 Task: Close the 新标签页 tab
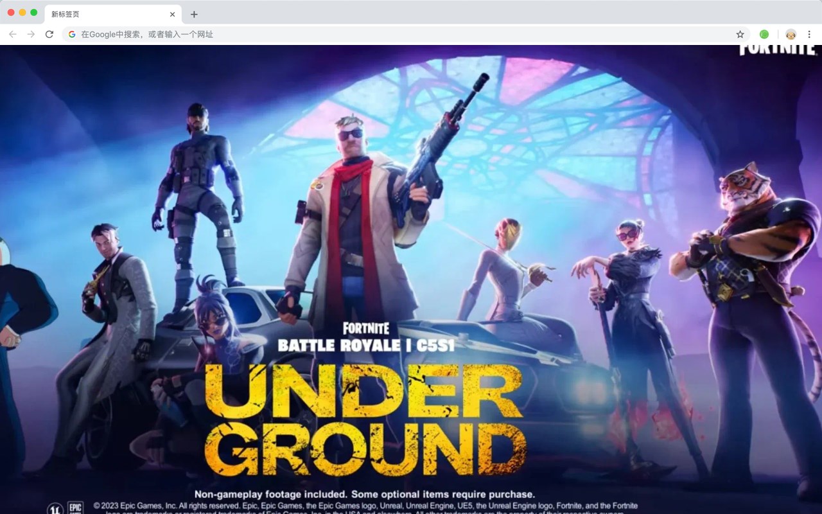[x=172, y=14]
